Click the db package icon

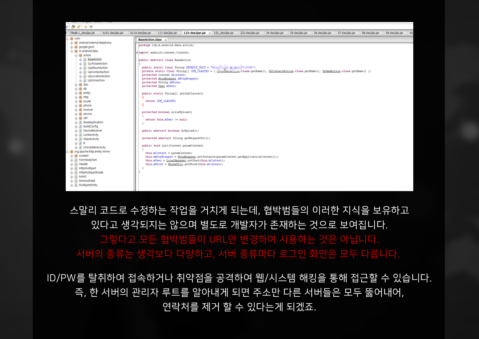tap(81, 89)
